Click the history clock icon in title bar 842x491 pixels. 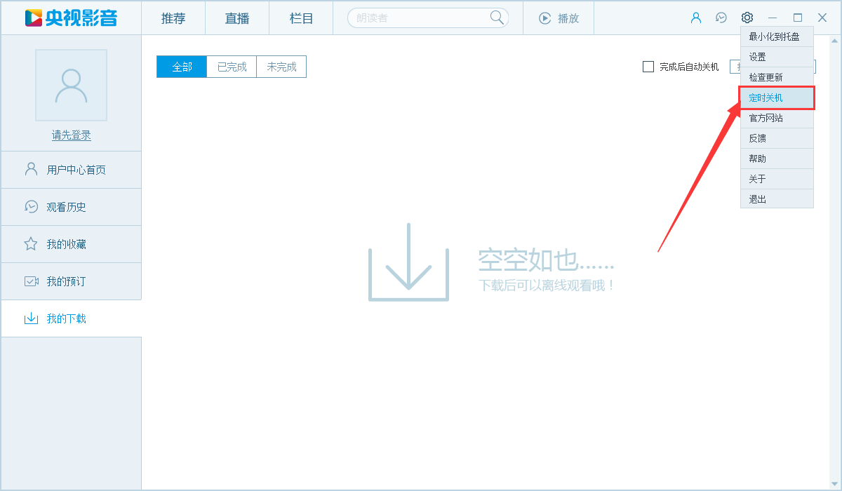pyautogui.click(x=721, y=18)
